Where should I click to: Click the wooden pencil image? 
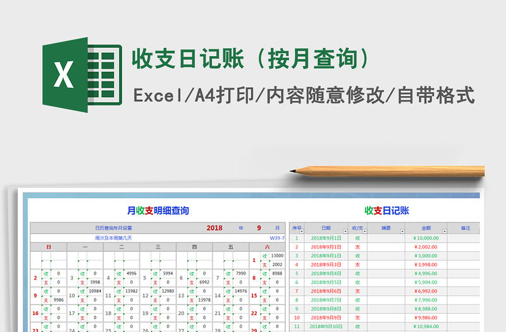[x=387, y=171]
